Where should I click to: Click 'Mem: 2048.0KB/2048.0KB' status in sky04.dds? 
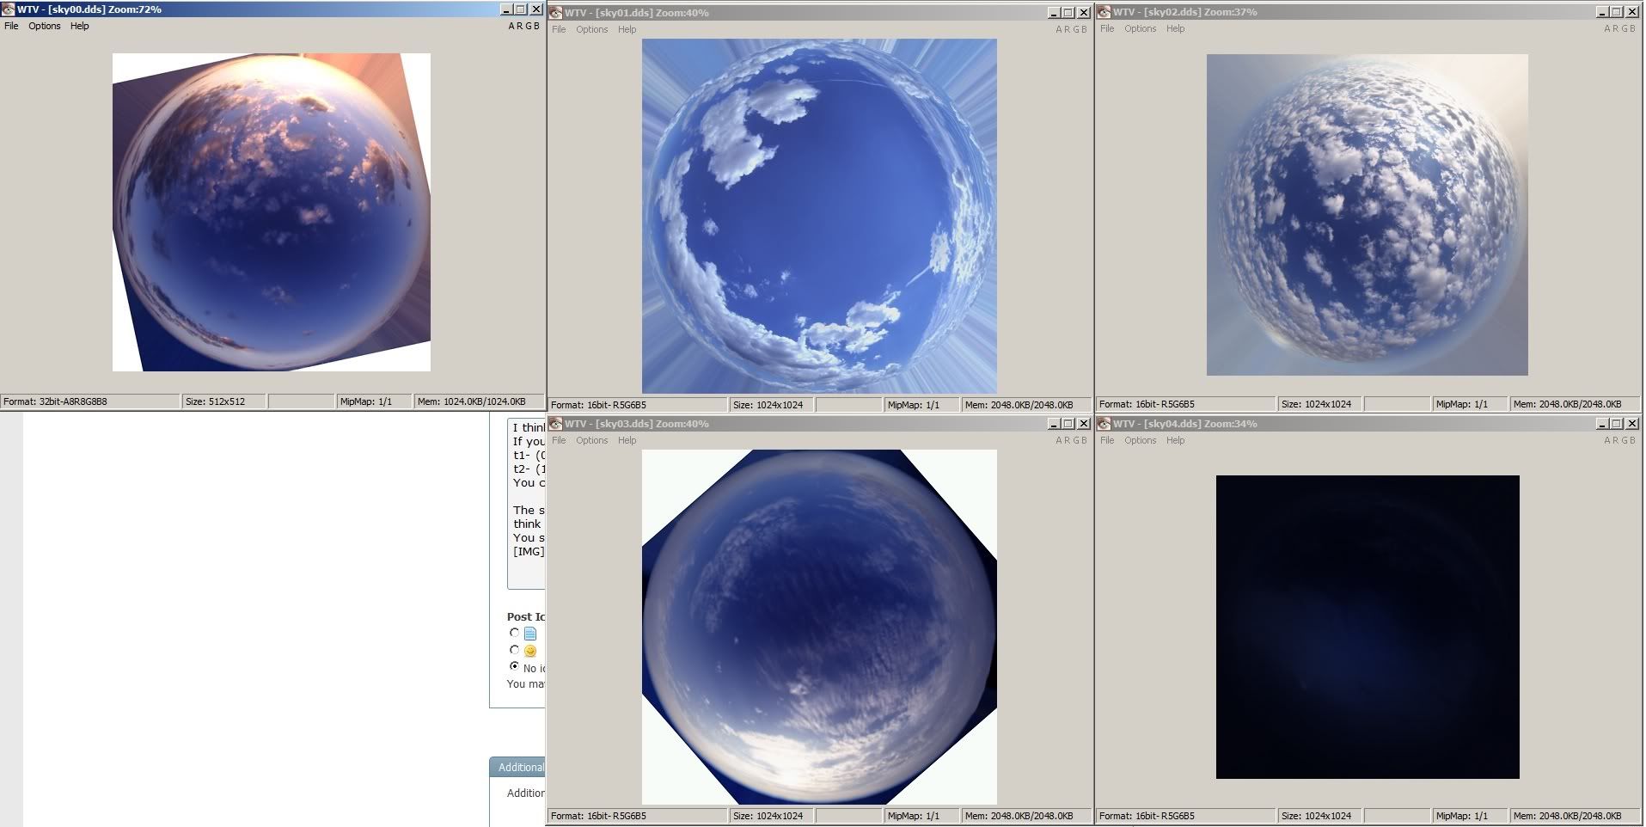pyautogui.click(x=1575, y=816)
